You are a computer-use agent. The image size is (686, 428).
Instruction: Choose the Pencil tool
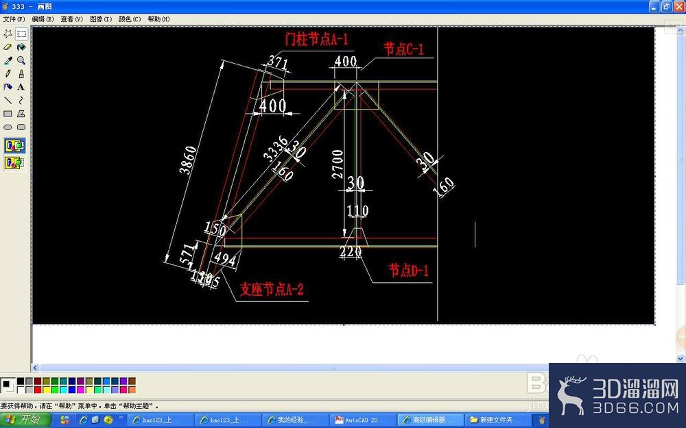(8, 74)
